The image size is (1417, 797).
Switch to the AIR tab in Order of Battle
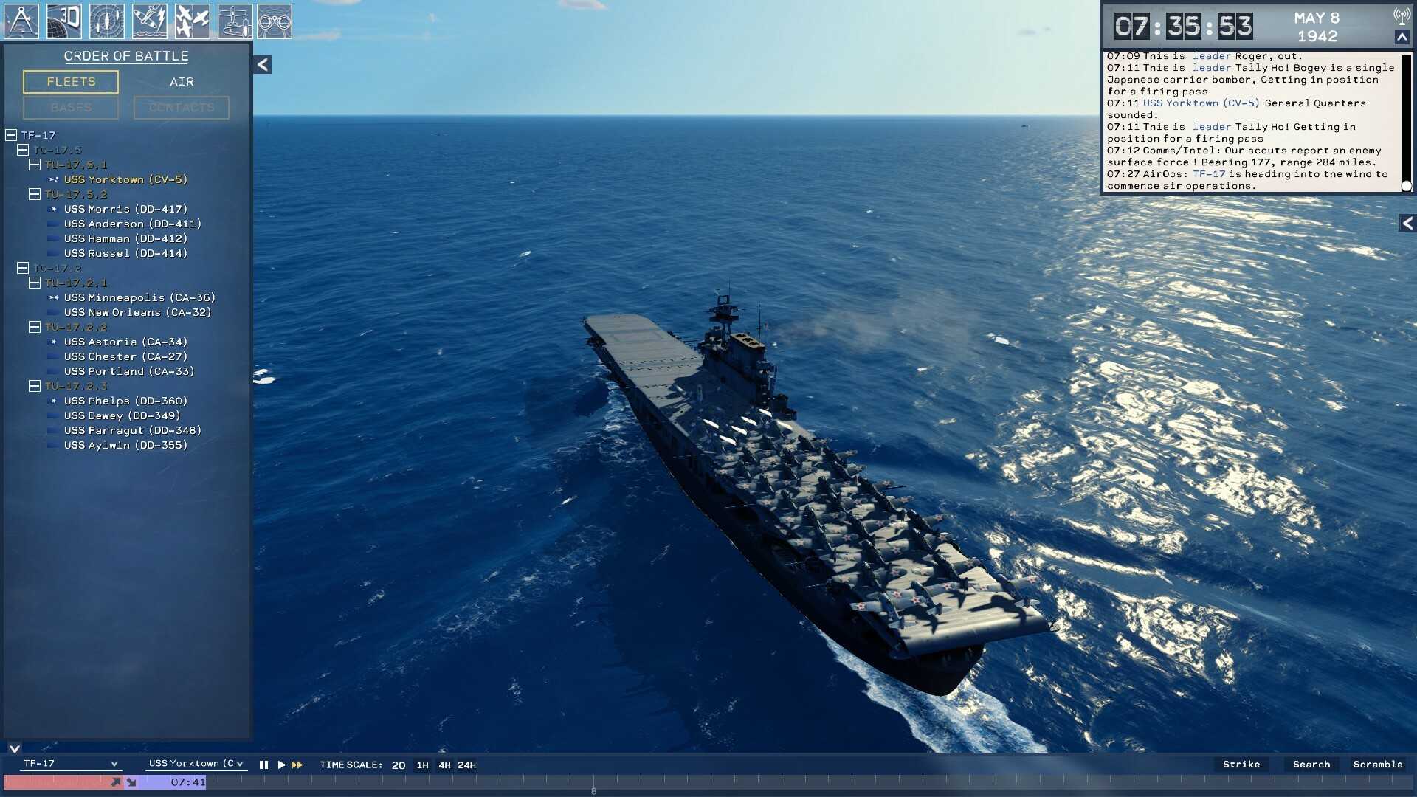coord(182,81)
